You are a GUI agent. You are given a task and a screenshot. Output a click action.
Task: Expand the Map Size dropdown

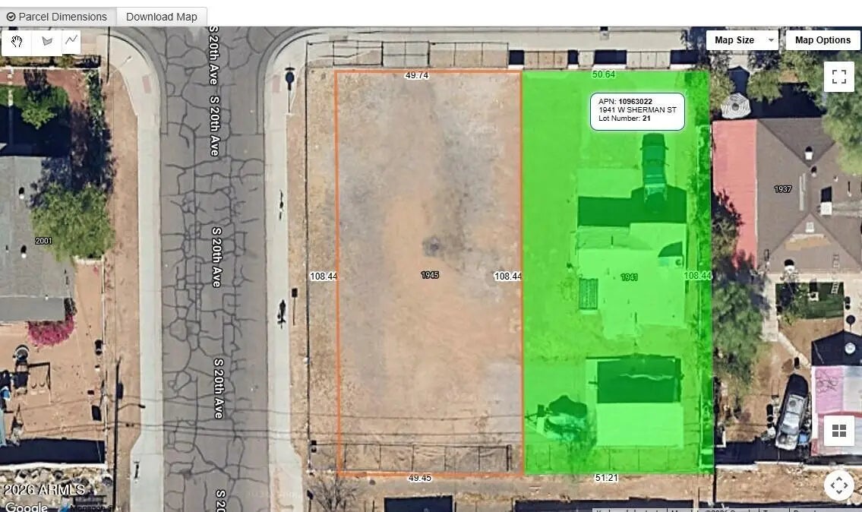(741, 40)
